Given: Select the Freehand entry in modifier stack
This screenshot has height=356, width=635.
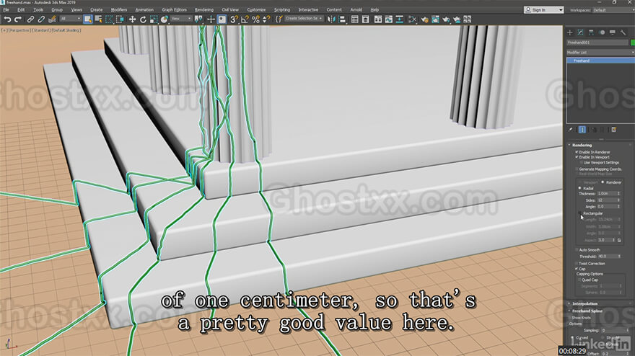Looking at the screenshot, I should pos(600,61).
